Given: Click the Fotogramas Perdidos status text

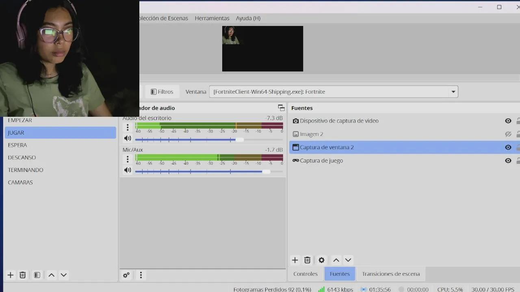Looking at the screenshot, I should click(272, 290).
